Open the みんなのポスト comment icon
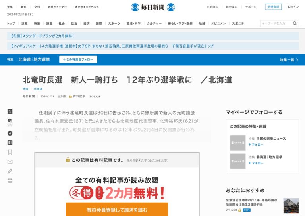 10,122
